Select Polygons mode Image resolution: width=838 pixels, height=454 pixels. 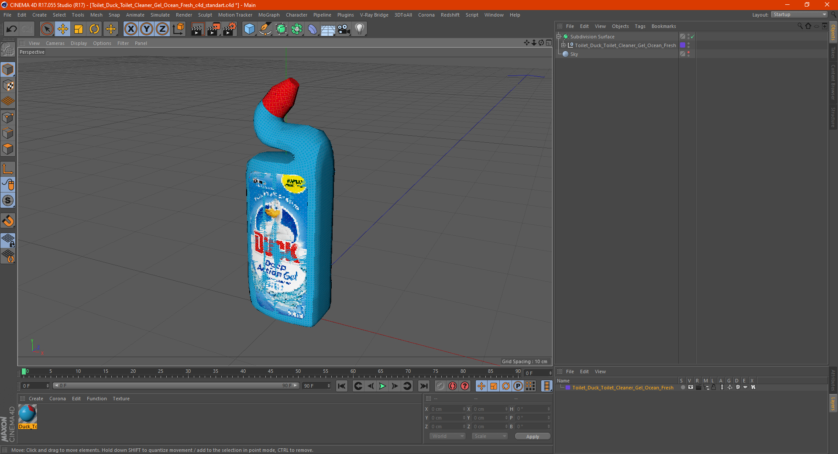tap(8, 149)
